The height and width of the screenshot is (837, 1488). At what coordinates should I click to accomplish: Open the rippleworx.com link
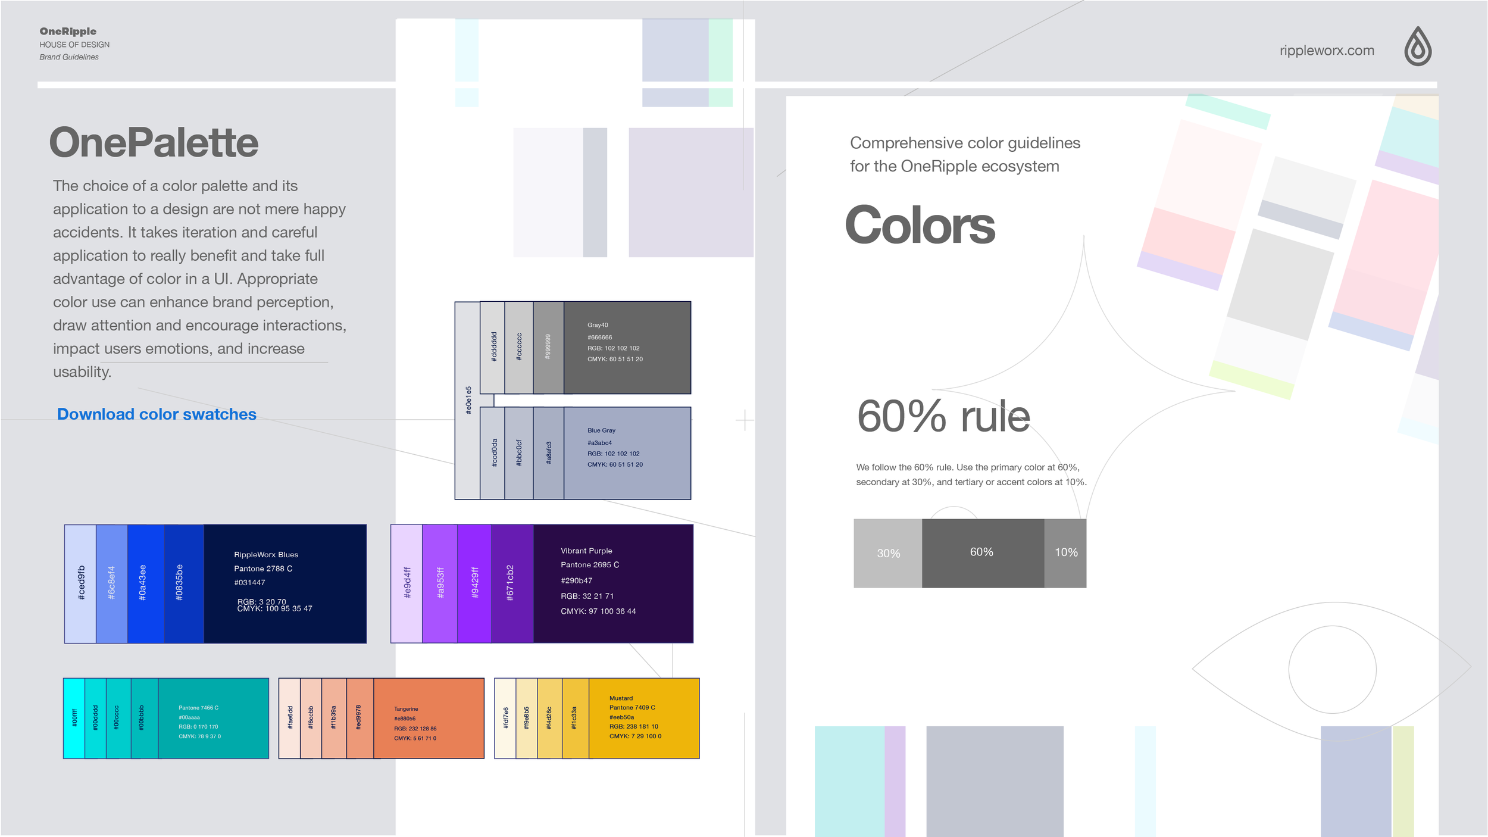point(1327,51)
